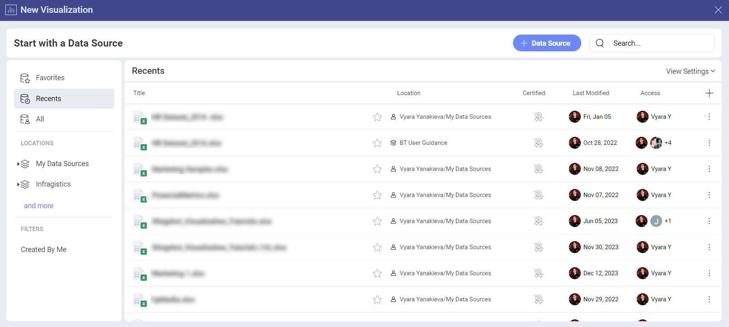
Task: Click second avatar in Oct 28, 2022 row
Action: (x=656, y=143)
